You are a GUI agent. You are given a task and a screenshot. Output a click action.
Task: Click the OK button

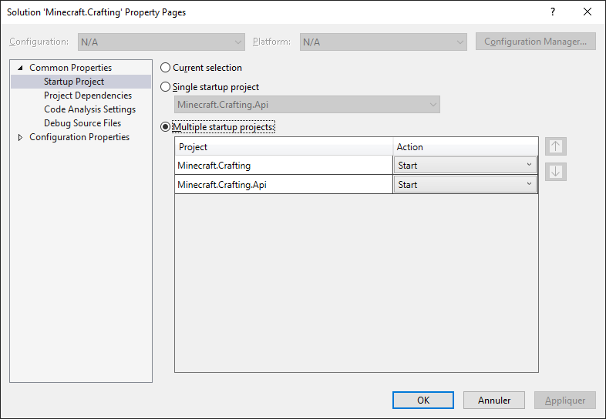pos(423,400)
